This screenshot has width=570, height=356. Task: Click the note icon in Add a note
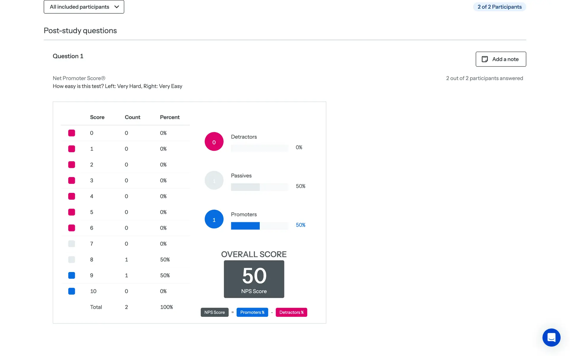(484, 59)
